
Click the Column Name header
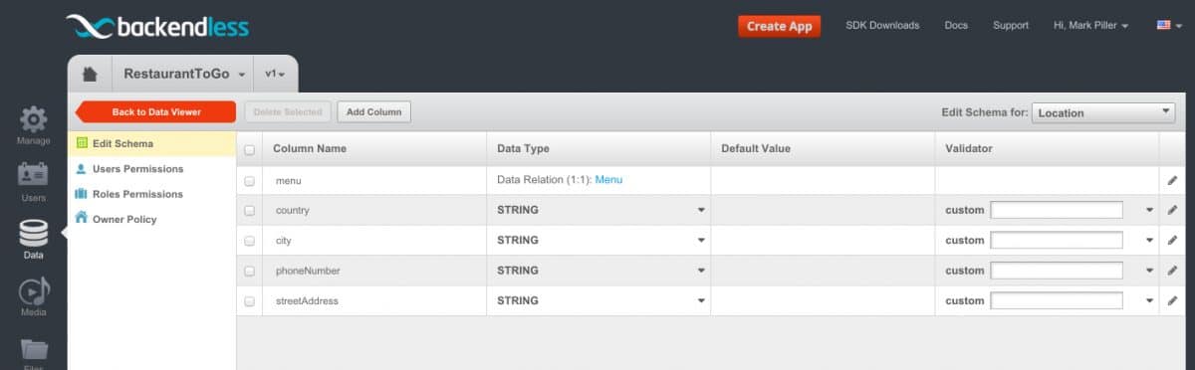pos(310,148)
